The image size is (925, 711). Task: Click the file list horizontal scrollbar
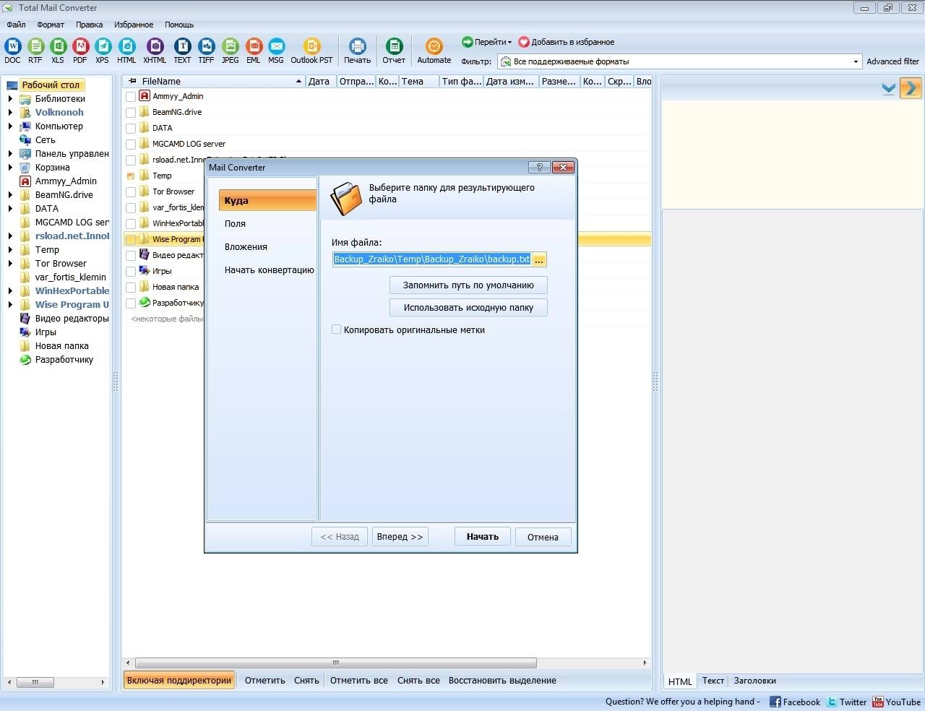point(336,663)
